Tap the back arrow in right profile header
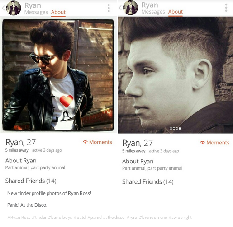 (x=120, y=8)
